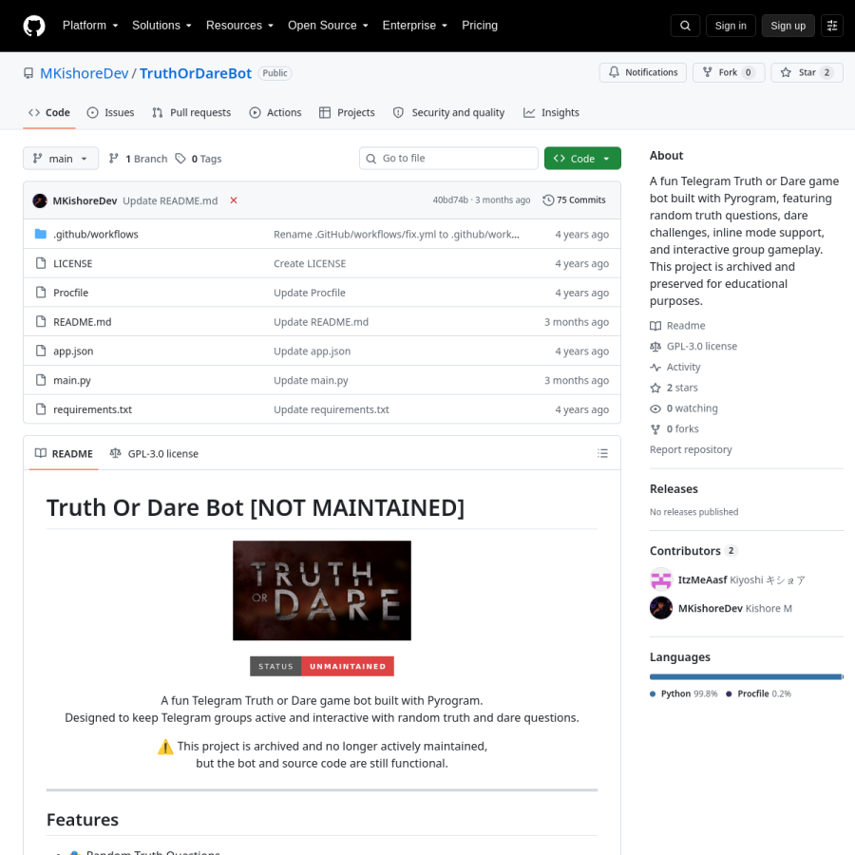Image resolution: width=855 pixels, height=855 pixels.
Task: Open the Insights tab
Action: (x=551, y=112)
